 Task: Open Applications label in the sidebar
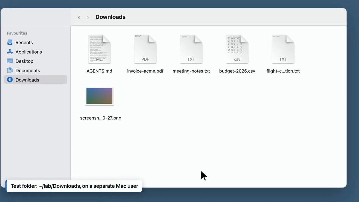tap(29, 52)
